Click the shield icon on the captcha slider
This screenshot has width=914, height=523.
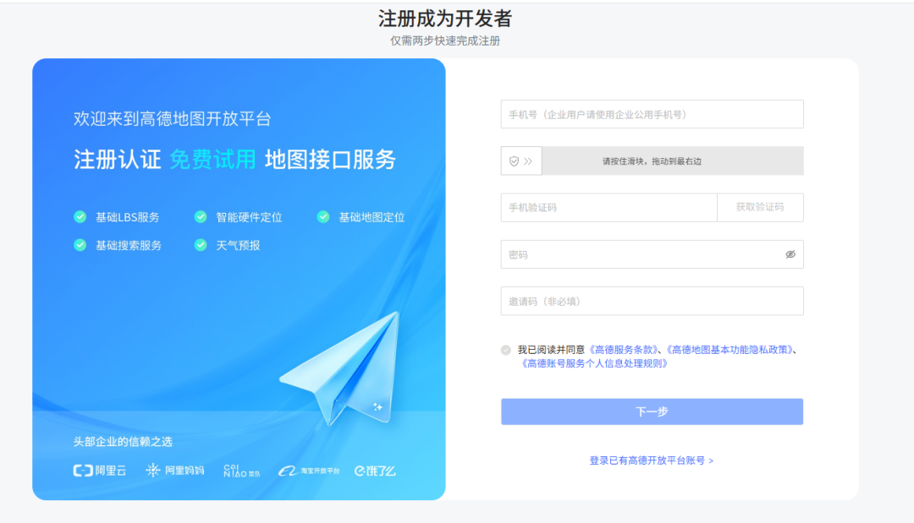[515, 161]
